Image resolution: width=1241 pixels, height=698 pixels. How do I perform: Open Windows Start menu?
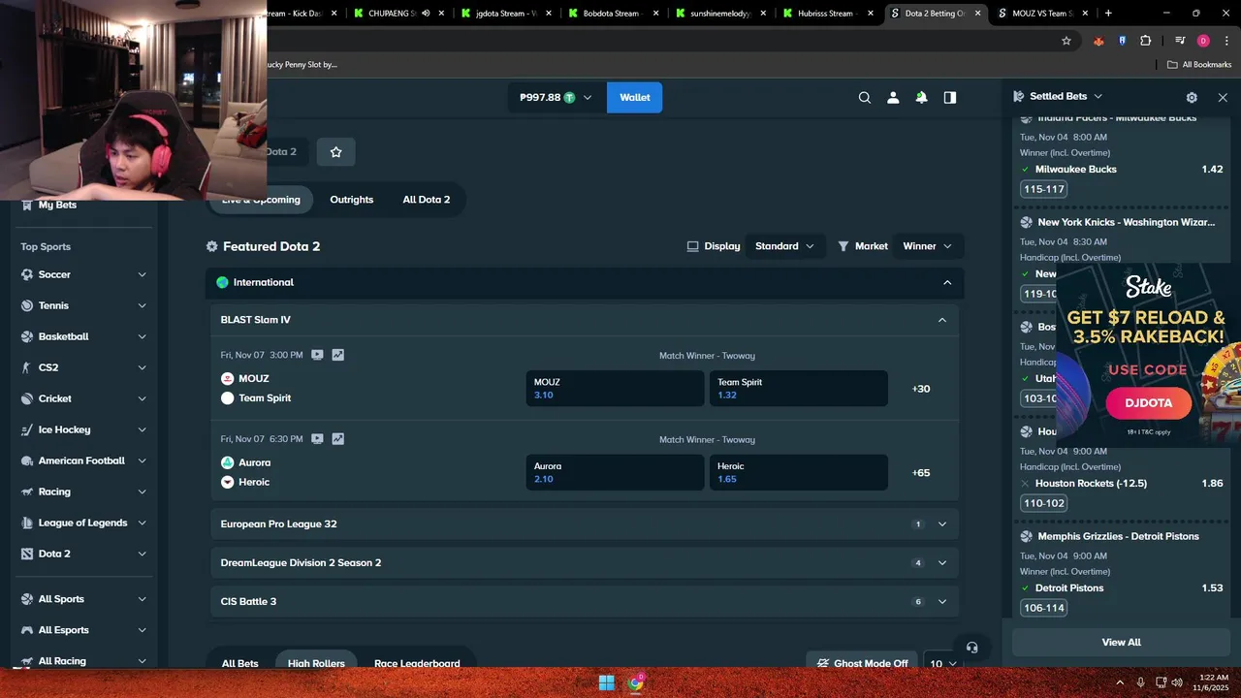click(607, 682)
